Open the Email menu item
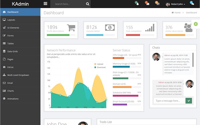 coord(20,83)
